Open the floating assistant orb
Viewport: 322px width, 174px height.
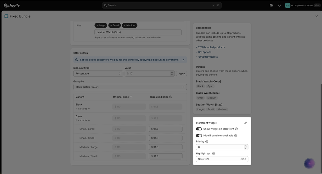[x=309, y=163]
